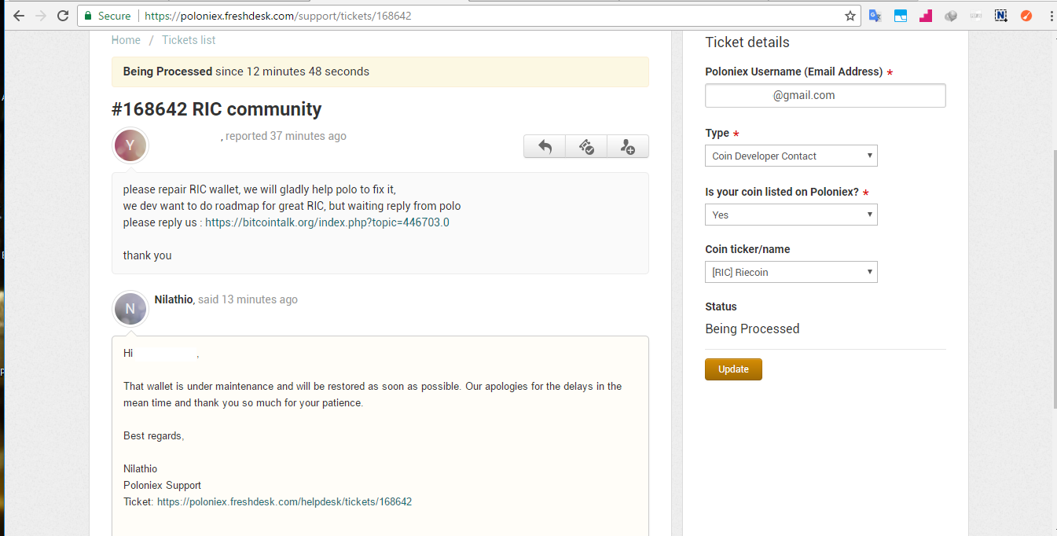This screenshot has height=536, width=1057.
Task: Click the "thank you" line in the report
Action: coord(147,255)
